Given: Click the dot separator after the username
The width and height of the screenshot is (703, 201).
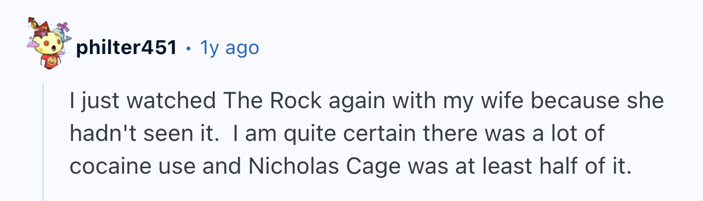Looking at the screenshot, I should (189, 49).
